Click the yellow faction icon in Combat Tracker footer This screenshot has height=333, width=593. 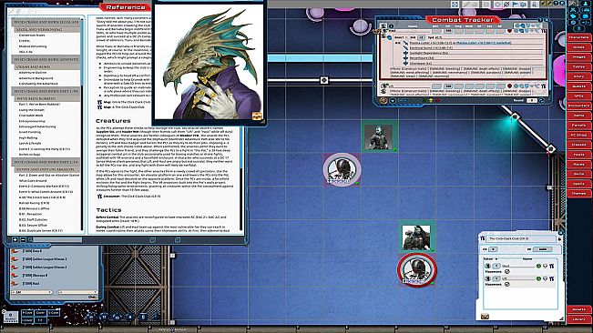(x=430, y=100)
